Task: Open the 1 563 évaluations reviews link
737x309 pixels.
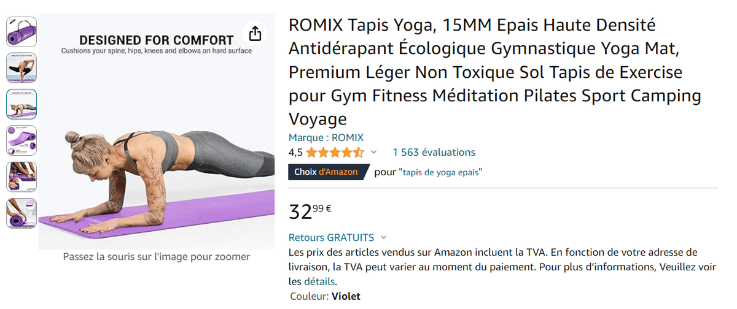Action: click(434, 153)
